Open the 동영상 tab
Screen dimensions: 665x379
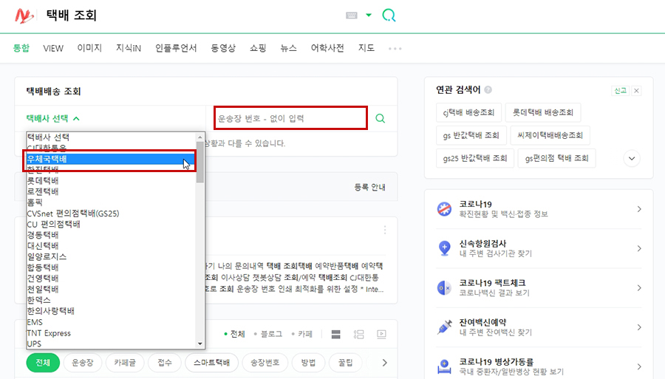coord(223,48)
